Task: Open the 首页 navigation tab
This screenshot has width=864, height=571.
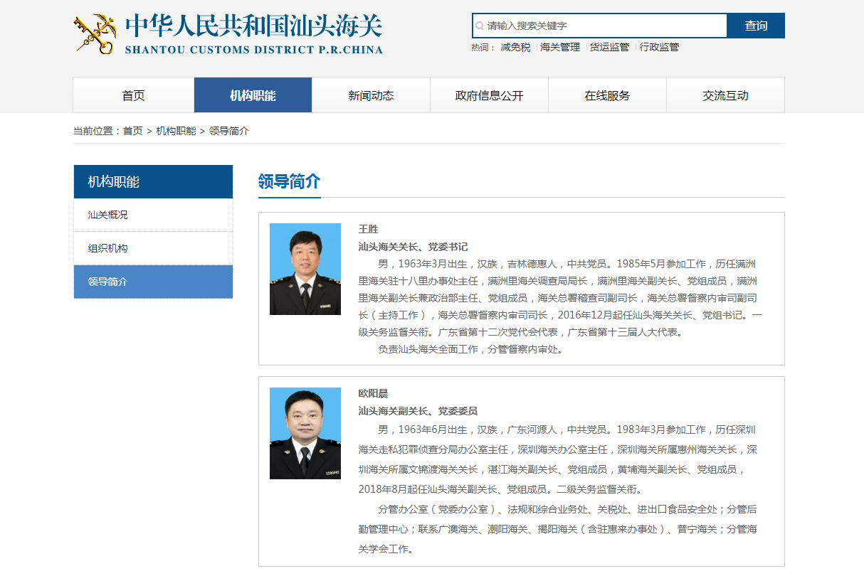Action: (x=132, y=95)
